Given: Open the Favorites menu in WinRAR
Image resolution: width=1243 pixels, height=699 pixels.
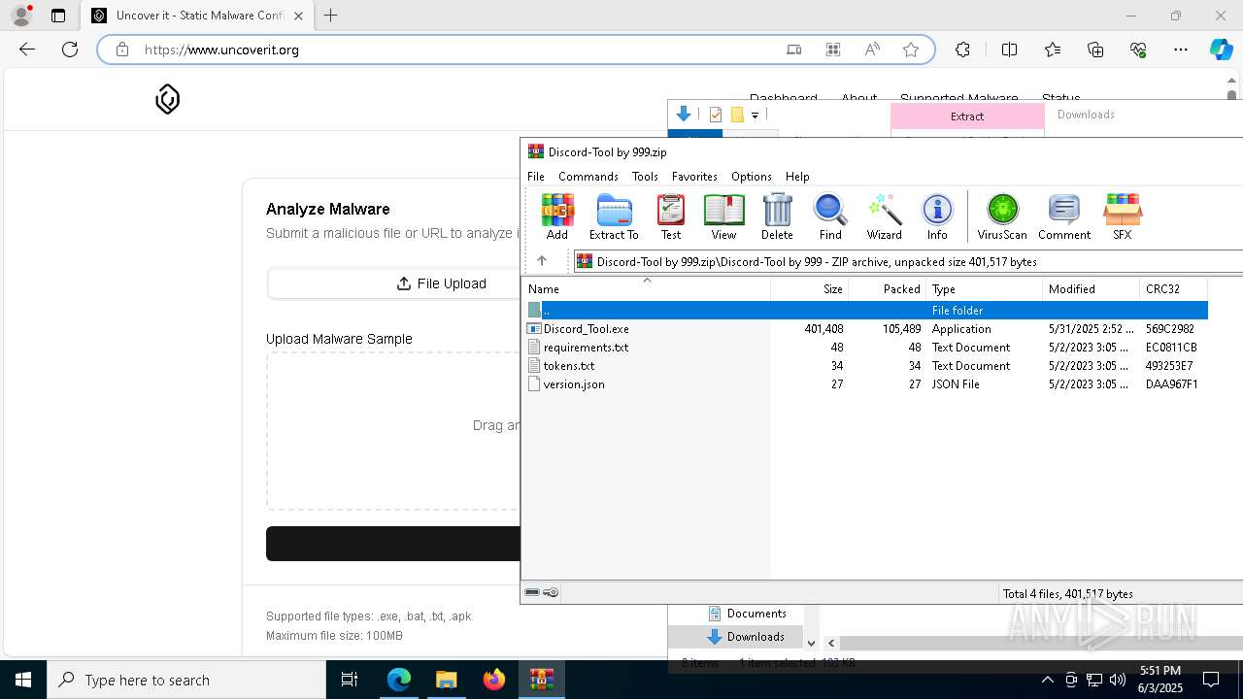Looking at the screenshot, I should [x=694, y=177].
